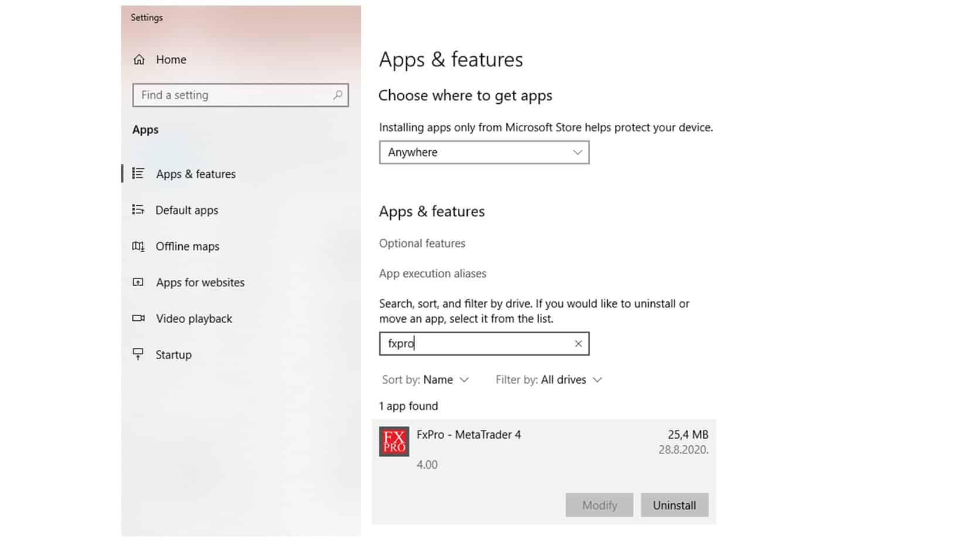The width and height of the screenshot is (963, 542).
Task: Click the Apps & features list icon
Action: pos(138,174)
